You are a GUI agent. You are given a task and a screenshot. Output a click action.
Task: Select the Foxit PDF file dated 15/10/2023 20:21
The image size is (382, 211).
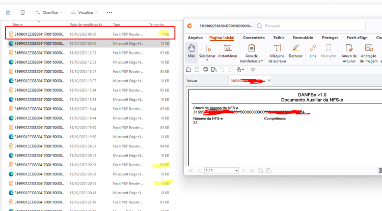(x=89, y=146)
